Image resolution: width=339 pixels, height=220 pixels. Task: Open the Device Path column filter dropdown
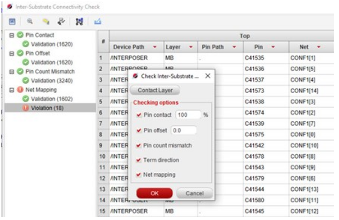pos(155,47)
